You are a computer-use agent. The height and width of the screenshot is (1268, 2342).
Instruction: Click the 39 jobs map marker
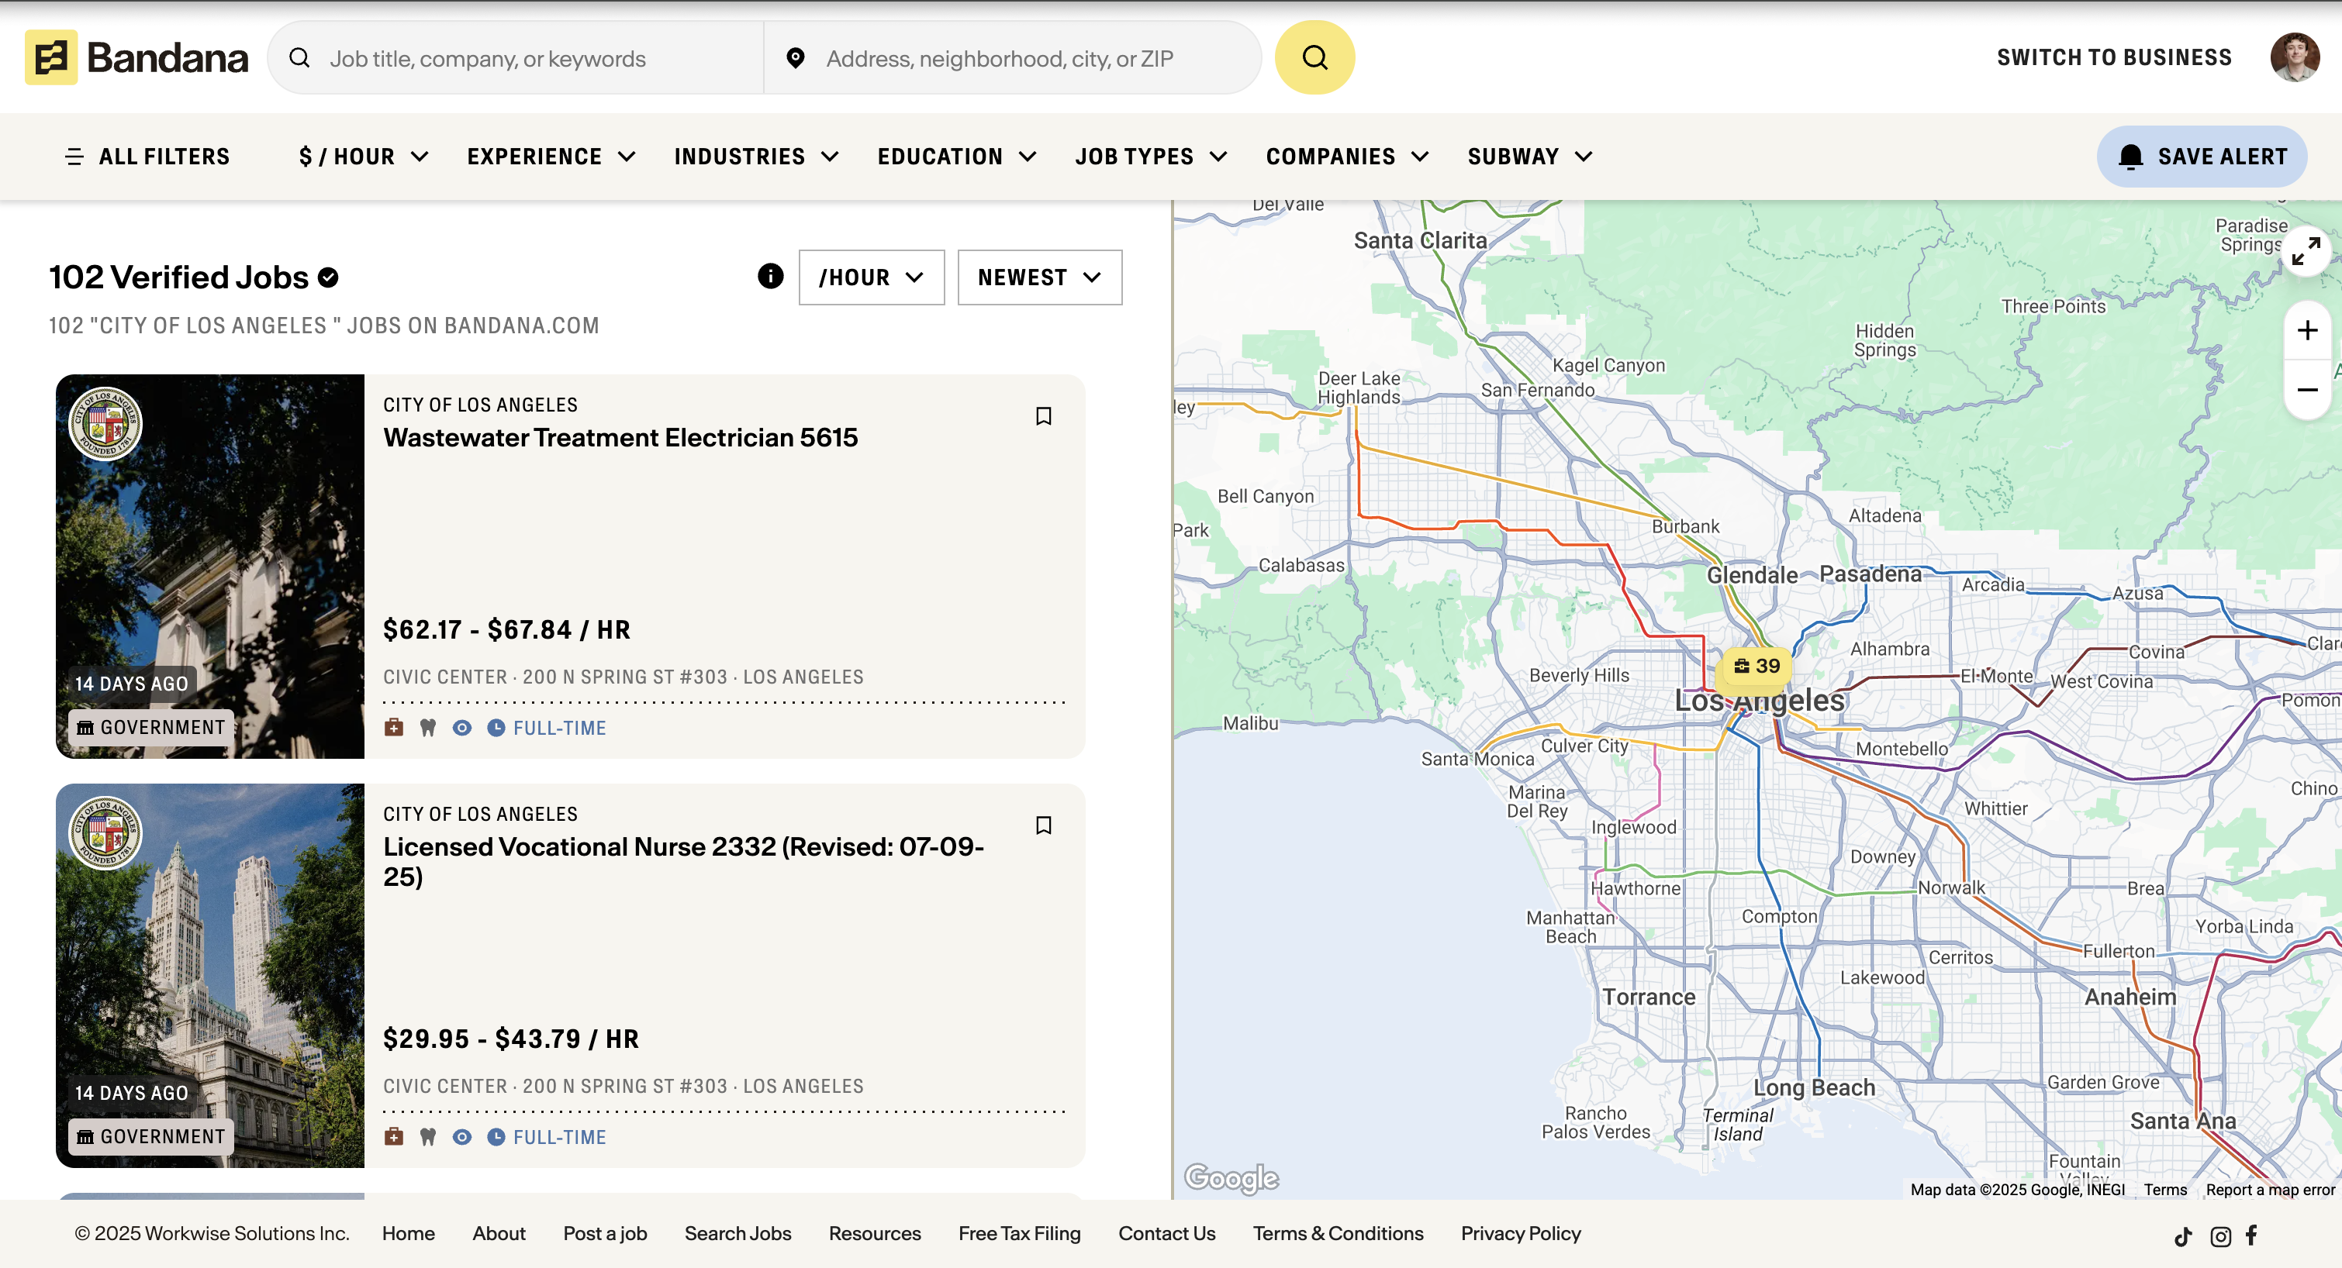point(1756,667)
